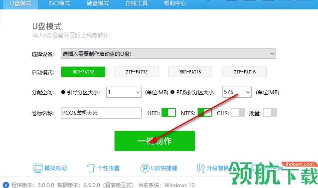Expand the 选择设备 device dropdown
This screenshot has height=188, width=318.
(168, 53)
